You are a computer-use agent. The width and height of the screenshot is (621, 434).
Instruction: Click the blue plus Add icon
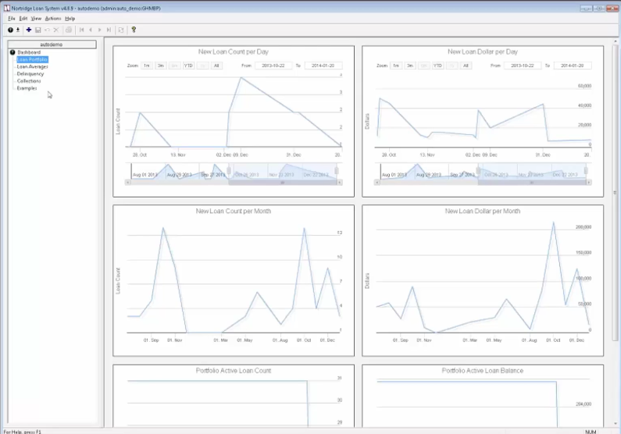[x=29, y=30]
